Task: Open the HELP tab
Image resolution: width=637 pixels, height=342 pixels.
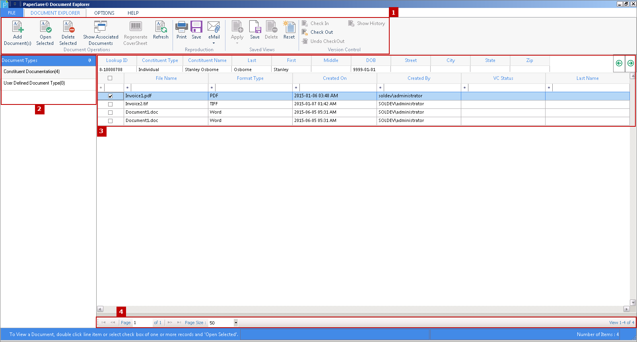Action: pos(133,13)
